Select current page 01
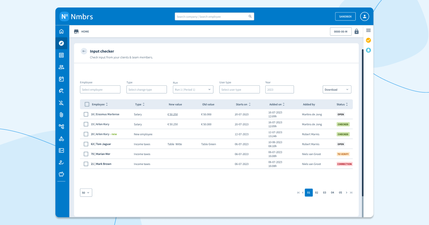This screenshot has height=225, width=429. [309, 192]
